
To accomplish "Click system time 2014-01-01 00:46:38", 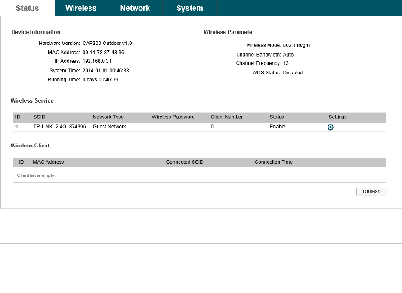I will coord(105,70).
